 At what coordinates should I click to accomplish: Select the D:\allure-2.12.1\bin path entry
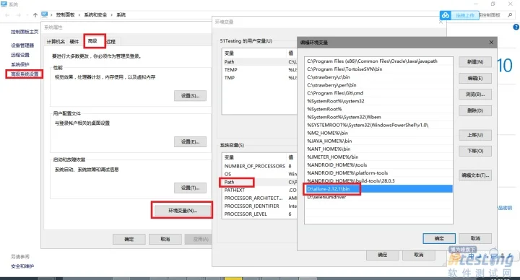click(378, 189)
